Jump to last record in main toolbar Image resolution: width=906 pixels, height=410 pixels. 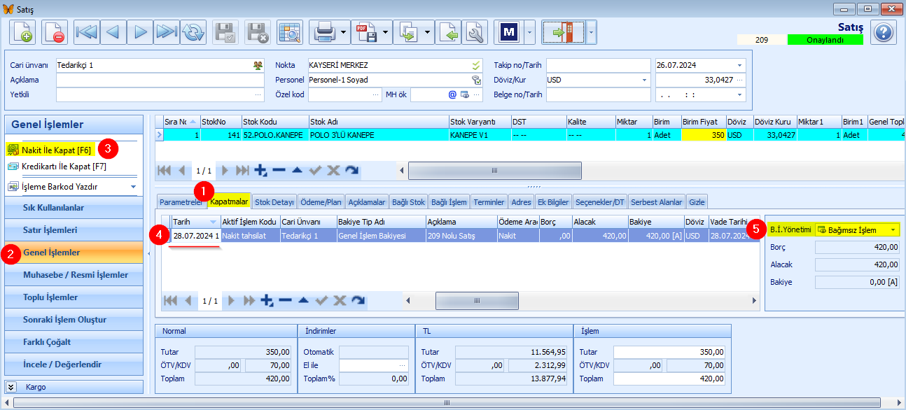pos(167,32)
